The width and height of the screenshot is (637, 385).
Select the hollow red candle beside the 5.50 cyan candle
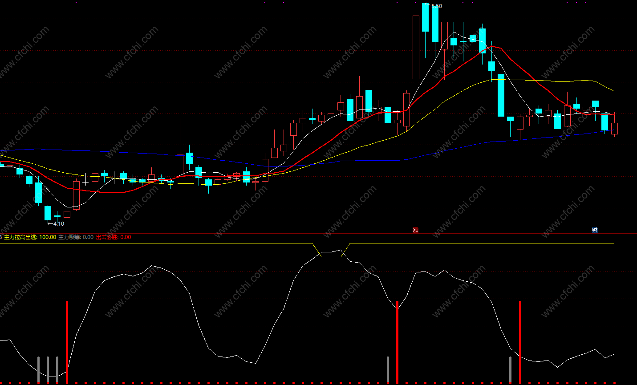pyautogui.click(x=416, y=47)
